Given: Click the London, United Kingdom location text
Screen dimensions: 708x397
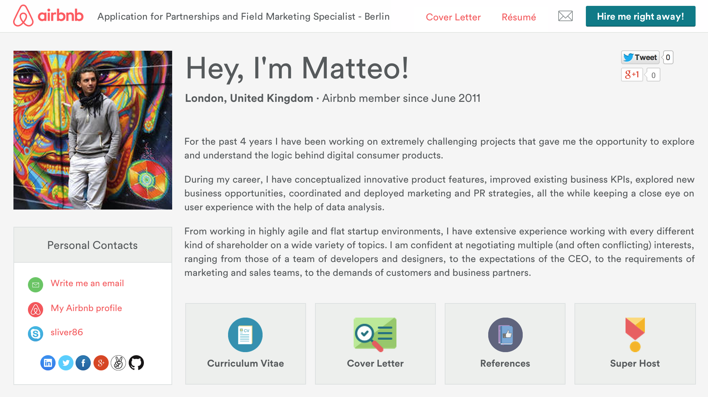Looking at the screenshot, I should (249, 98).
